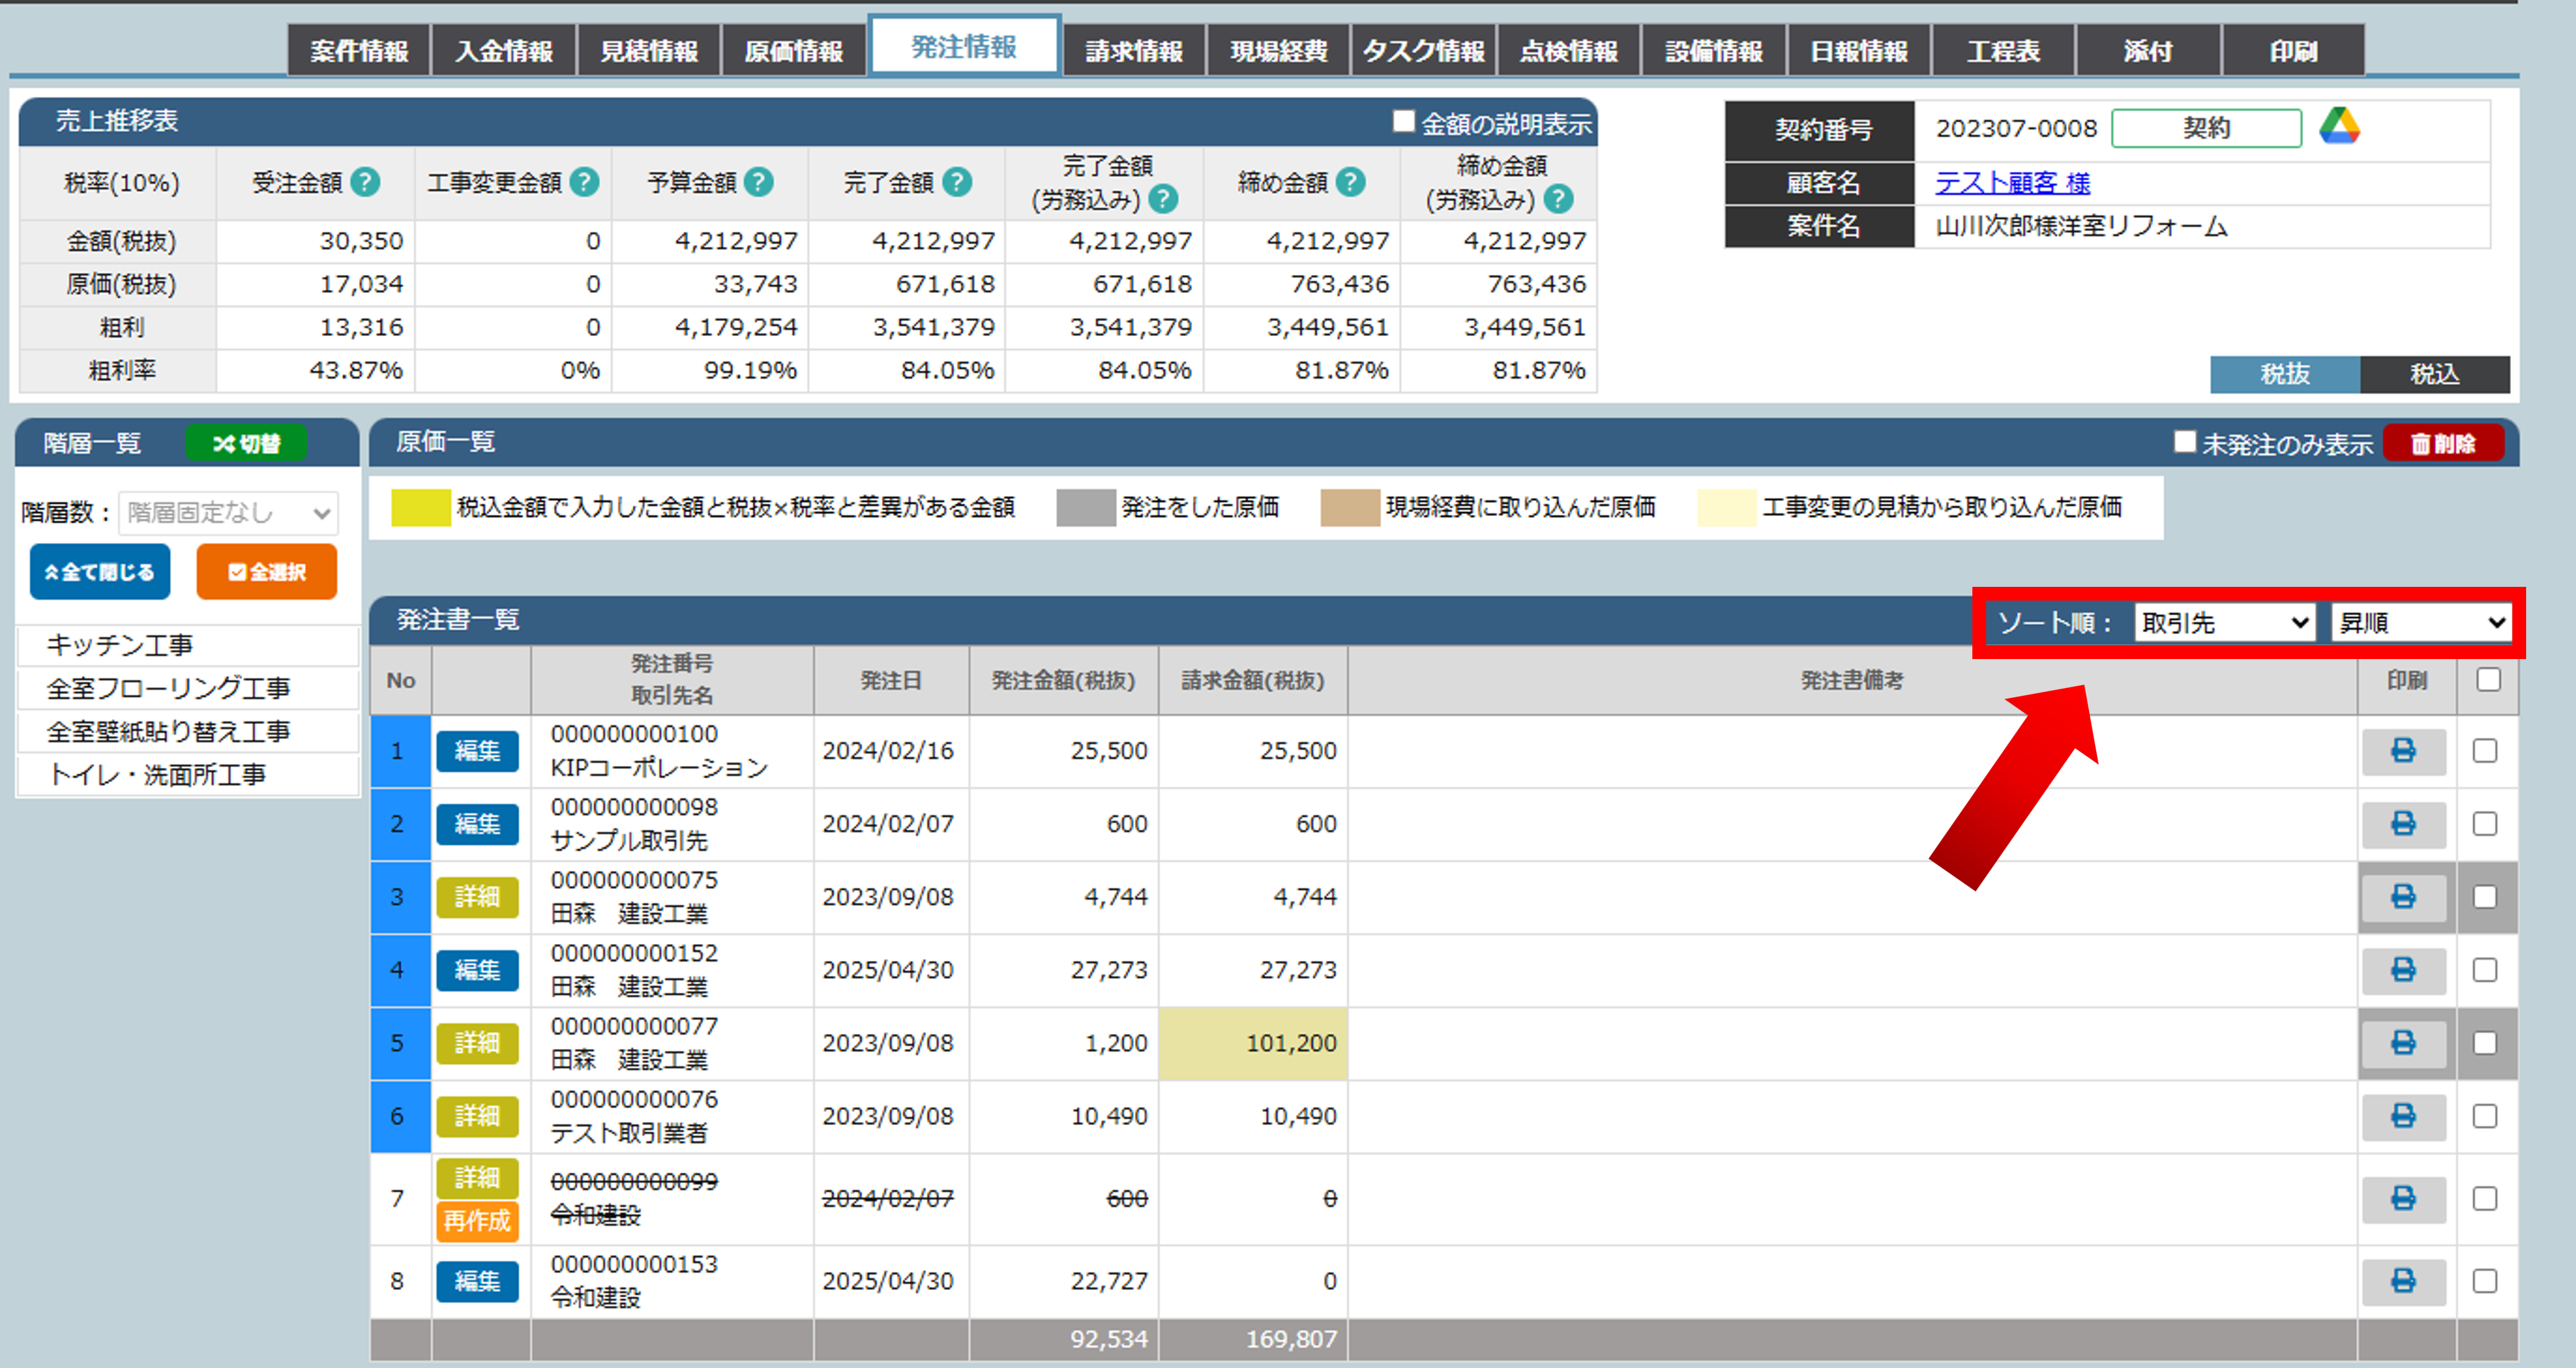
Task: Click the Google Drive icon
Action: [2339, 127]
